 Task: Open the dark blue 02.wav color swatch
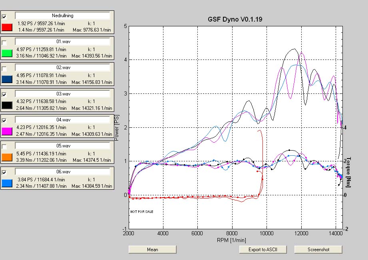[8, 79]
